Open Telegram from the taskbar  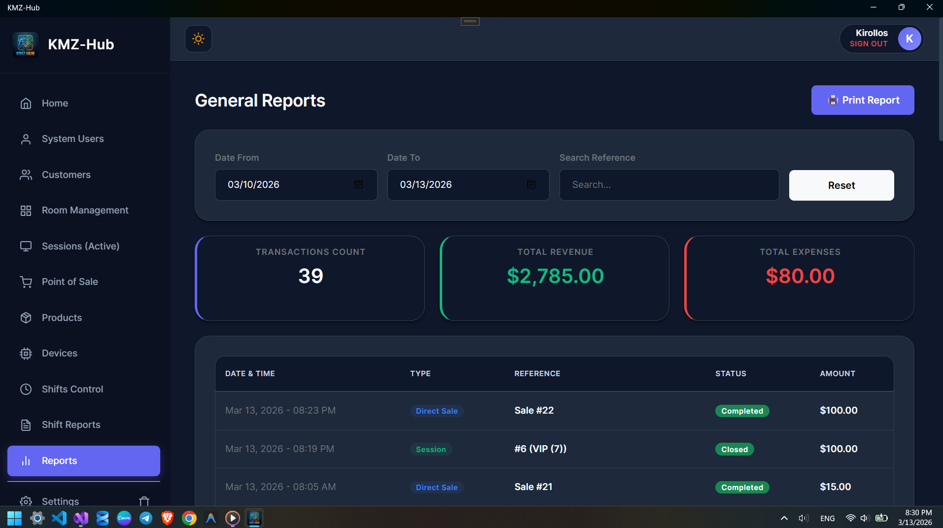point(146,518)
